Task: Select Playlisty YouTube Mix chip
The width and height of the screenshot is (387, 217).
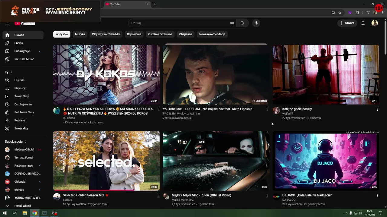Action: coord(106,34)
